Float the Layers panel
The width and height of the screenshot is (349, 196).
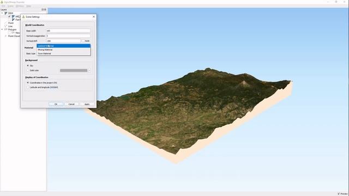43,10
